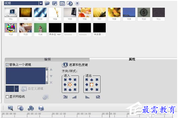Viewport: 178px width, 119px height.
Task: Click inside the applied filters list box
Action: click(x=26, y=76)
